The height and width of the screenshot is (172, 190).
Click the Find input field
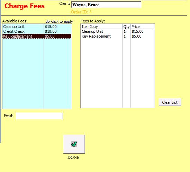[x=39, y=116]
